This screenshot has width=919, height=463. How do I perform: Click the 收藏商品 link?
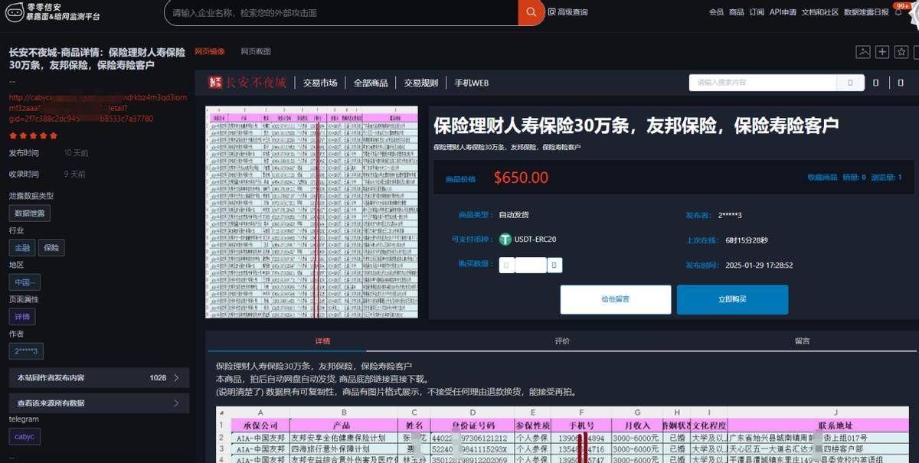[823, 178]
